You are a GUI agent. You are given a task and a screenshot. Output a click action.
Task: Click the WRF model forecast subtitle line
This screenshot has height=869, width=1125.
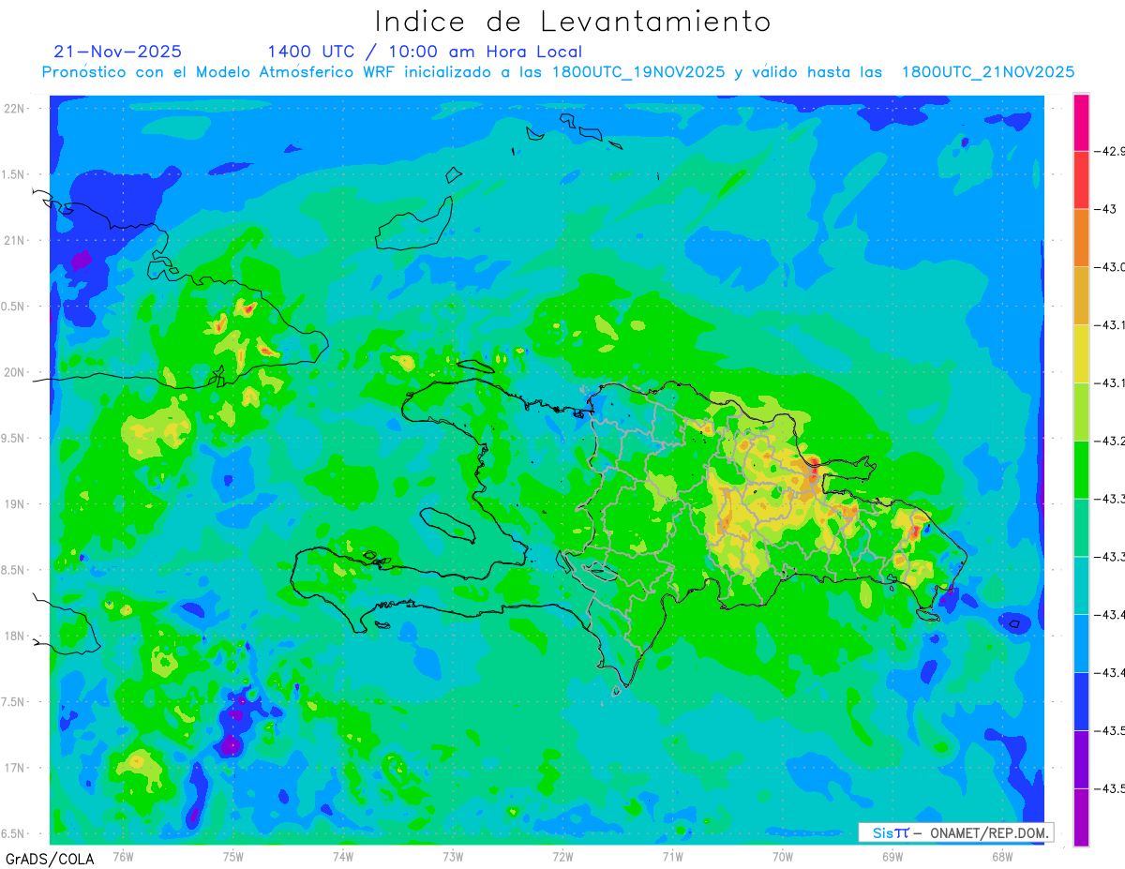point(558,72)
